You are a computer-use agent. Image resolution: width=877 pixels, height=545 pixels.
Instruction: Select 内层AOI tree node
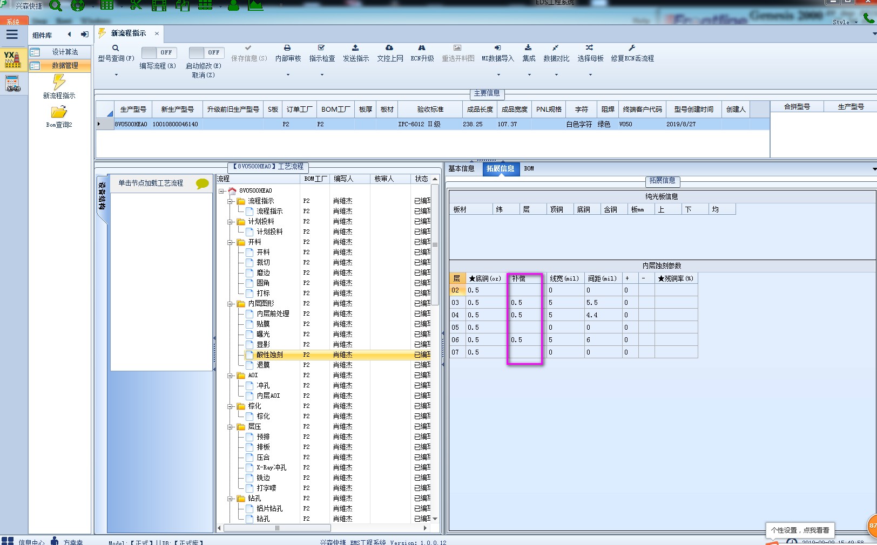pyautogui.click(x=268, y=396)
